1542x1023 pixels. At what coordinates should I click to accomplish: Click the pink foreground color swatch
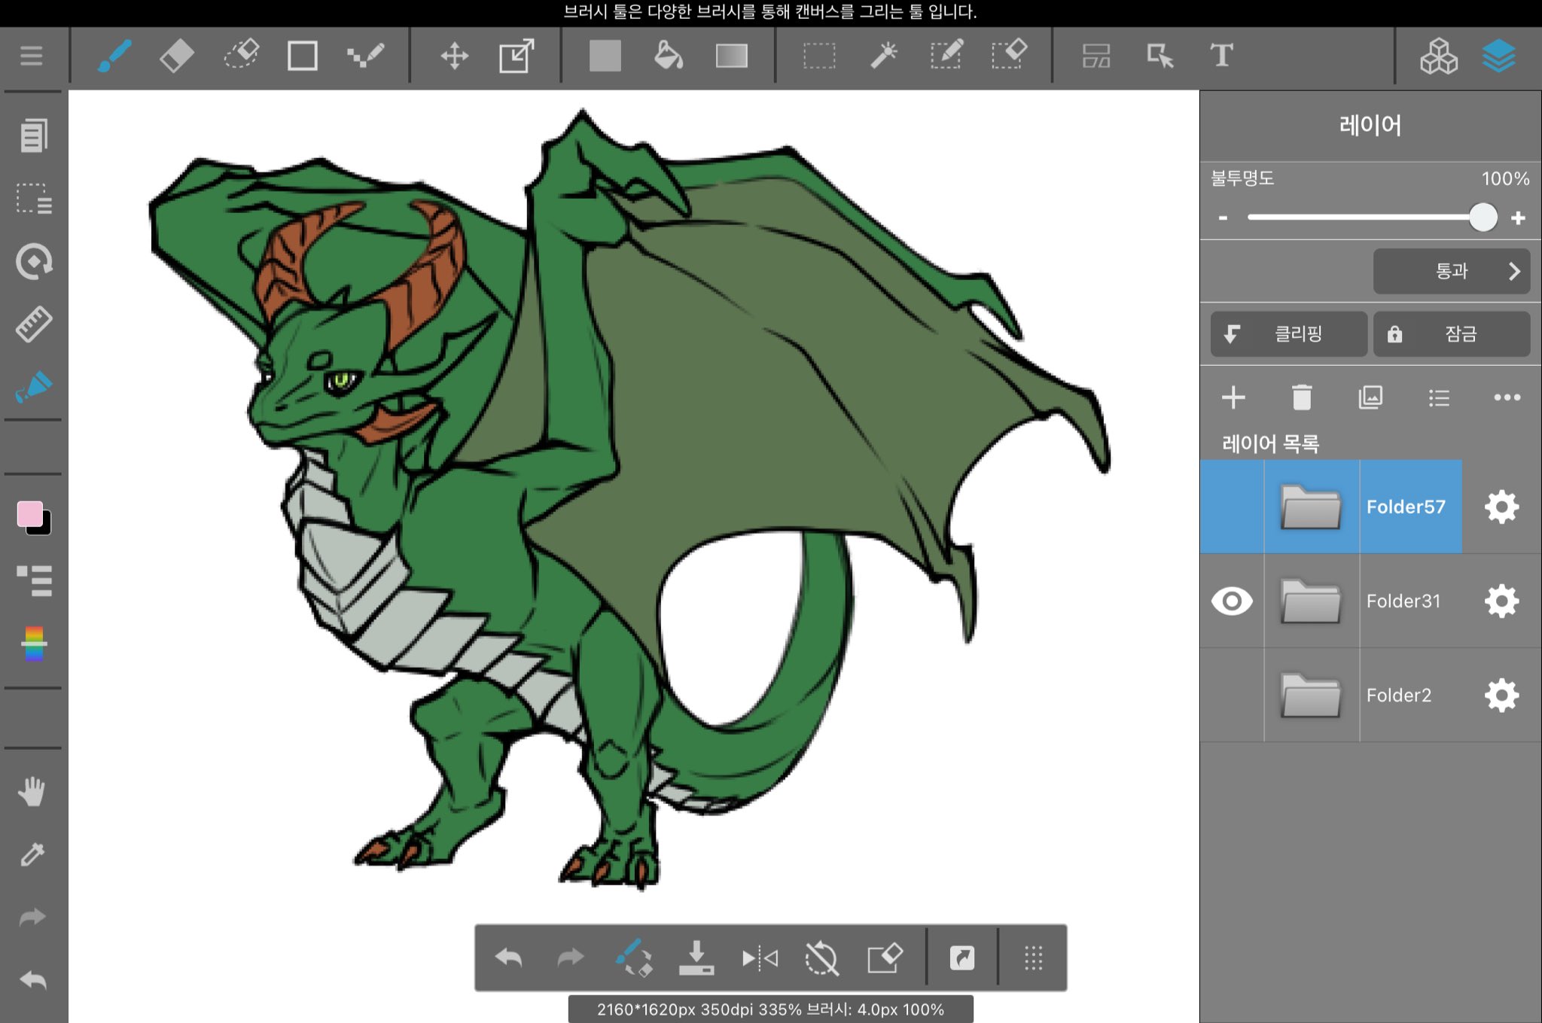[29, 514]
